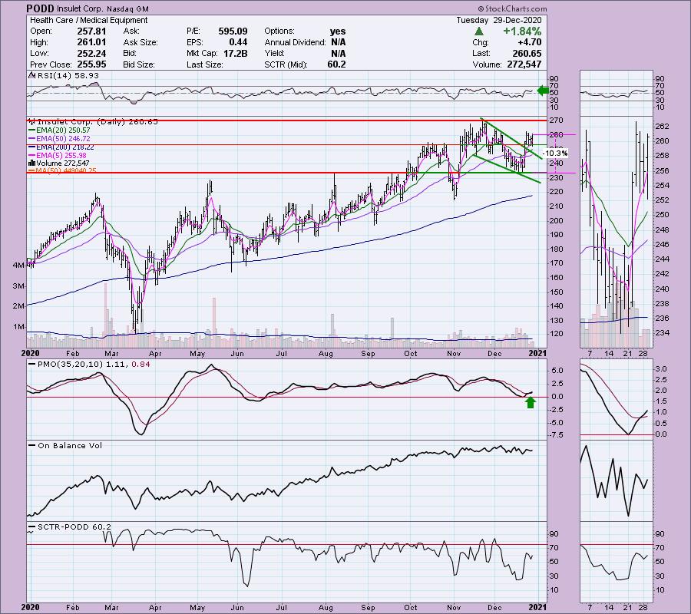The image size is (691, 614).
Task: Click the EMA(200) 218.22 legend entry
Action: (x=61, y=147)
